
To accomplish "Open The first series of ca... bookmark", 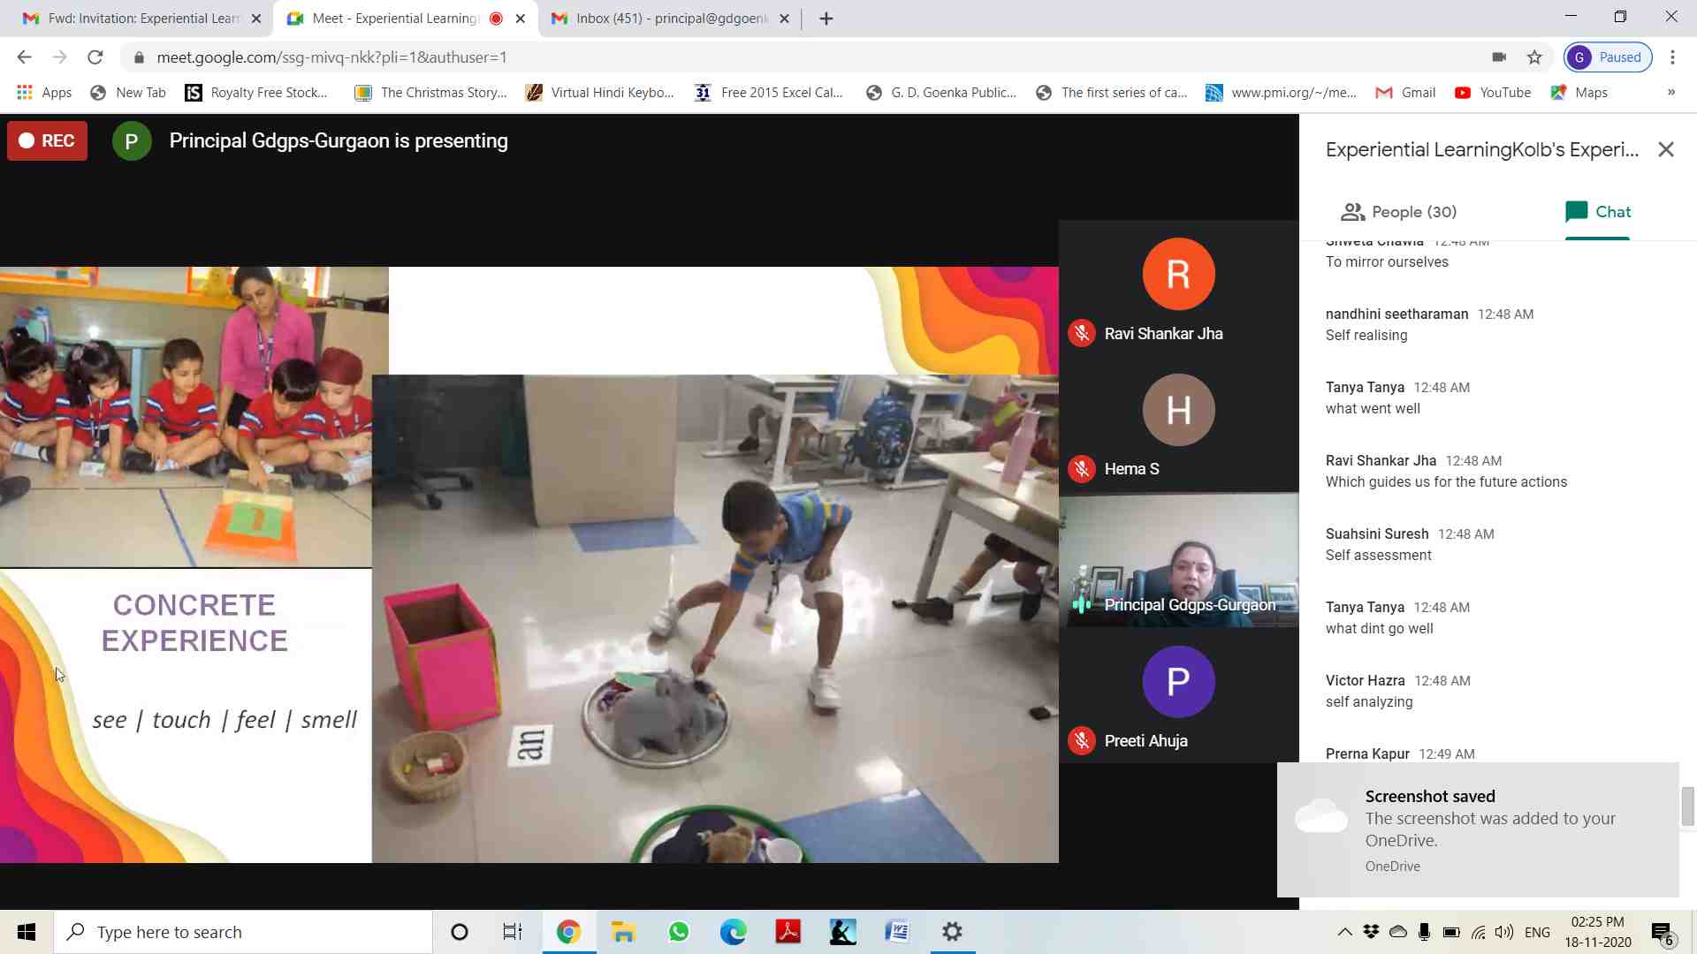I will [x=1112, y=93].
